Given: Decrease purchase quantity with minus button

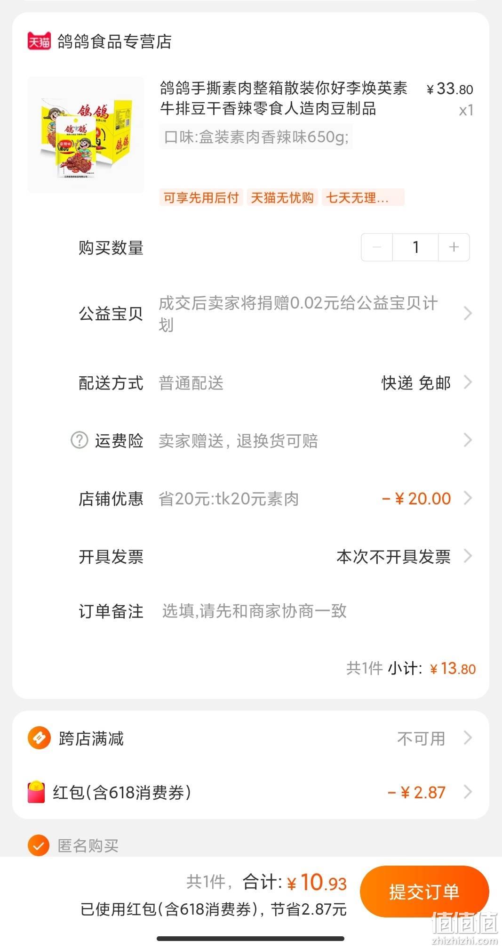Looking at the screenshot, I should click(x=377, y=247).
